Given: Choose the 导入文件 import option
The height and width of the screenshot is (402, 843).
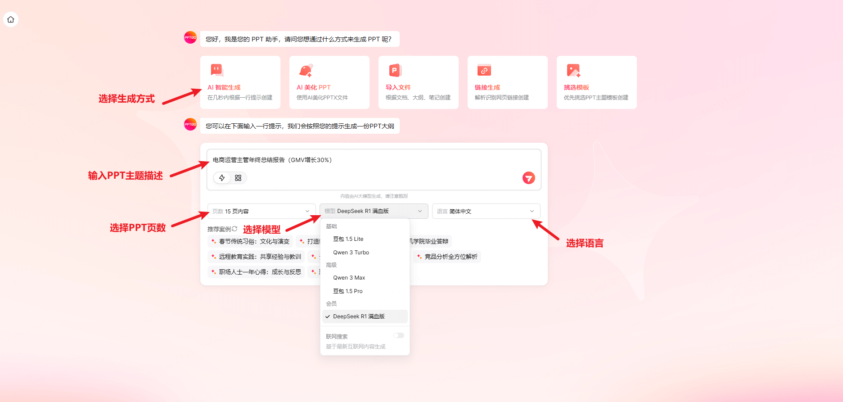Looking at the screenshot, I should (419, 82).
